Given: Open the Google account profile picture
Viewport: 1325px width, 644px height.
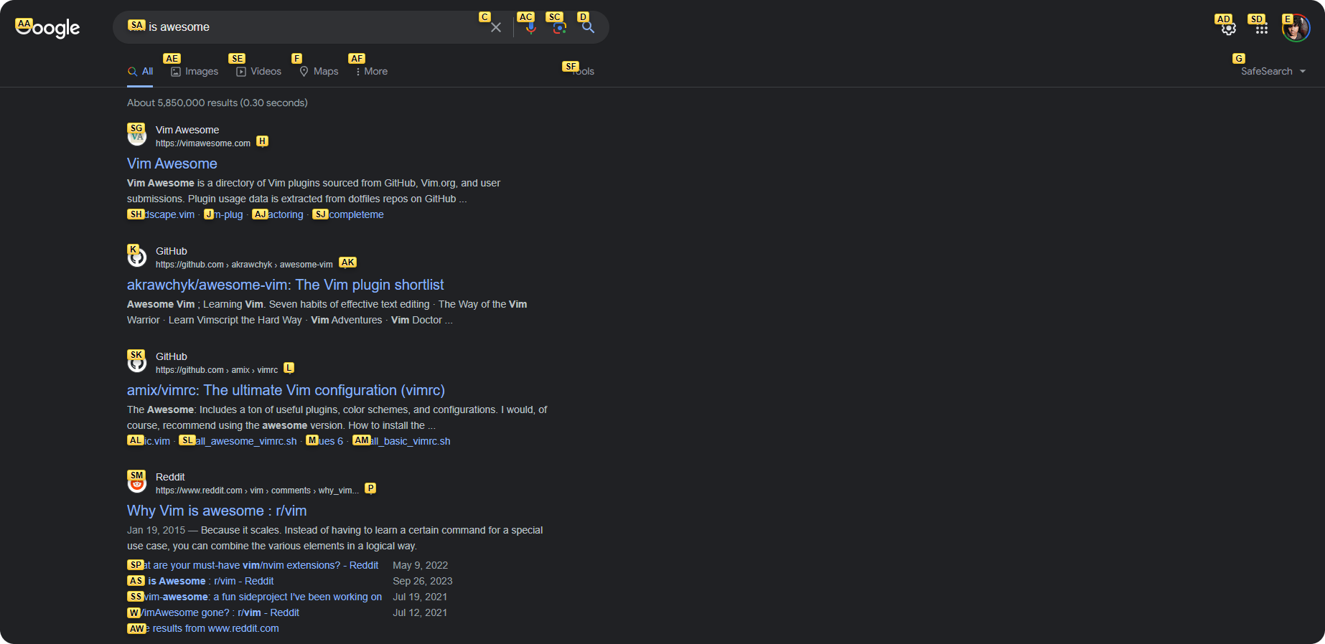Looking at the screenshot, I should click(x=1296, y=29).
